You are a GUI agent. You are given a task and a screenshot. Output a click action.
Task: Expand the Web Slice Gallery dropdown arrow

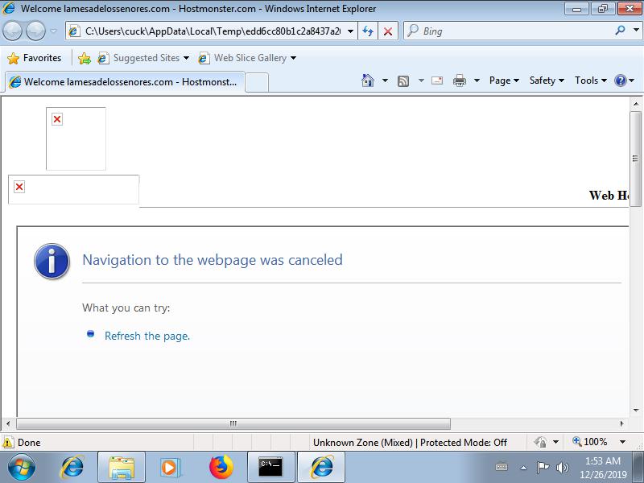[x=293, y=58]
